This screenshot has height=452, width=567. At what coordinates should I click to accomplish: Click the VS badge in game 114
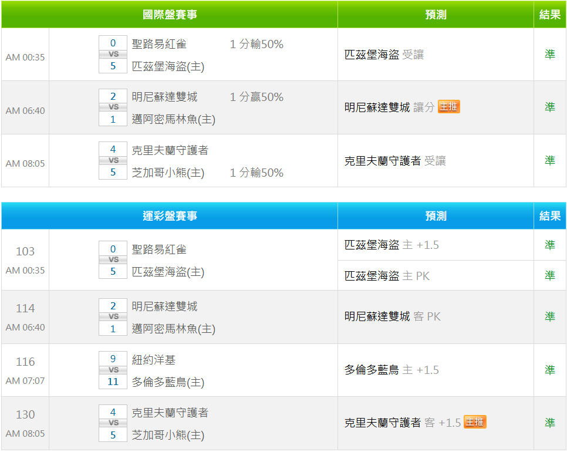113,316
